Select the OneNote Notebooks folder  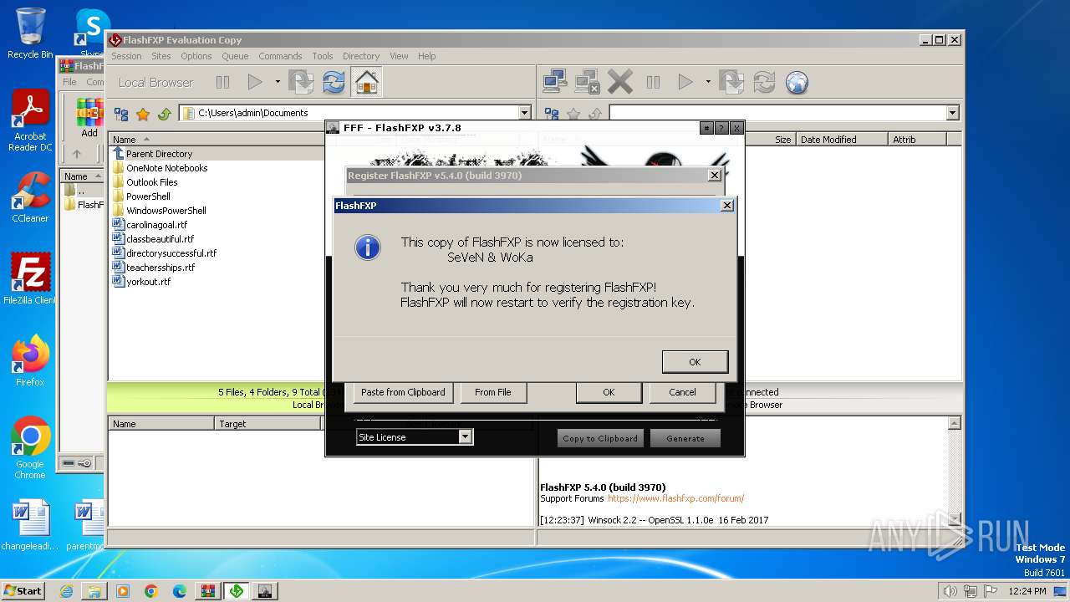166,168
